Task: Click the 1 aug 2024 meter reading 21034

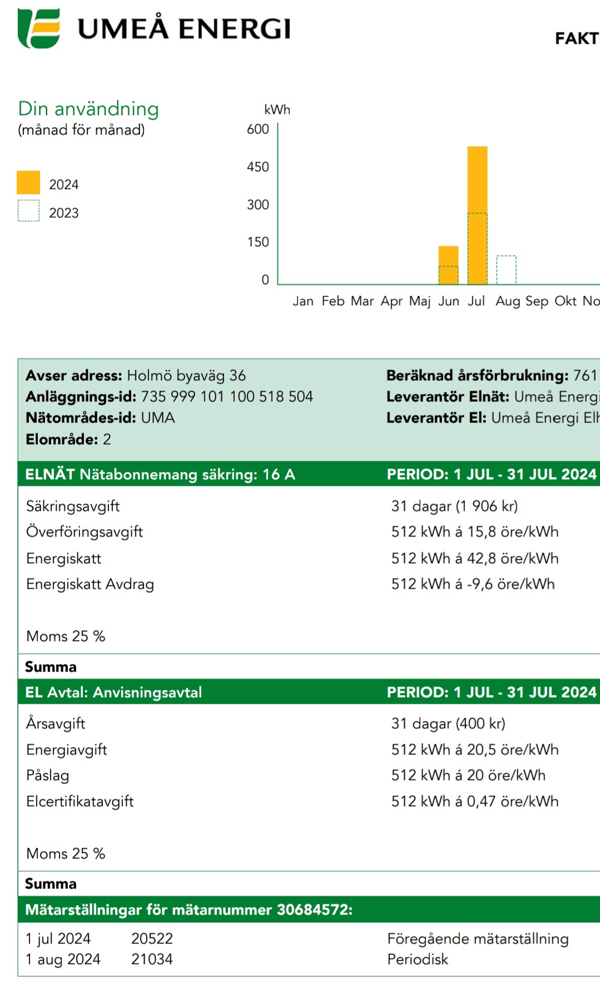Action: coord(152,959)
